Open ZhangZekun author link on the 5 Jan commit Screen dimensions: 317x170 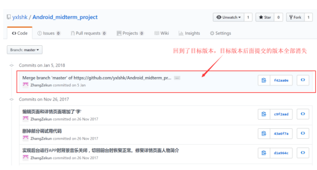coord(41,85)
